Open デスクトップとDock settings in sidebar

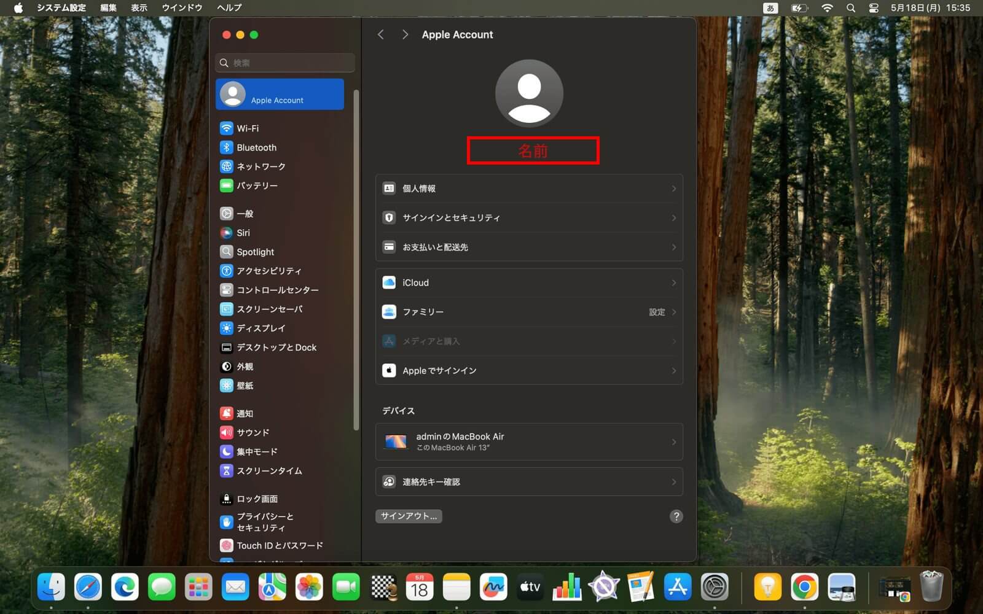[280, 348]
